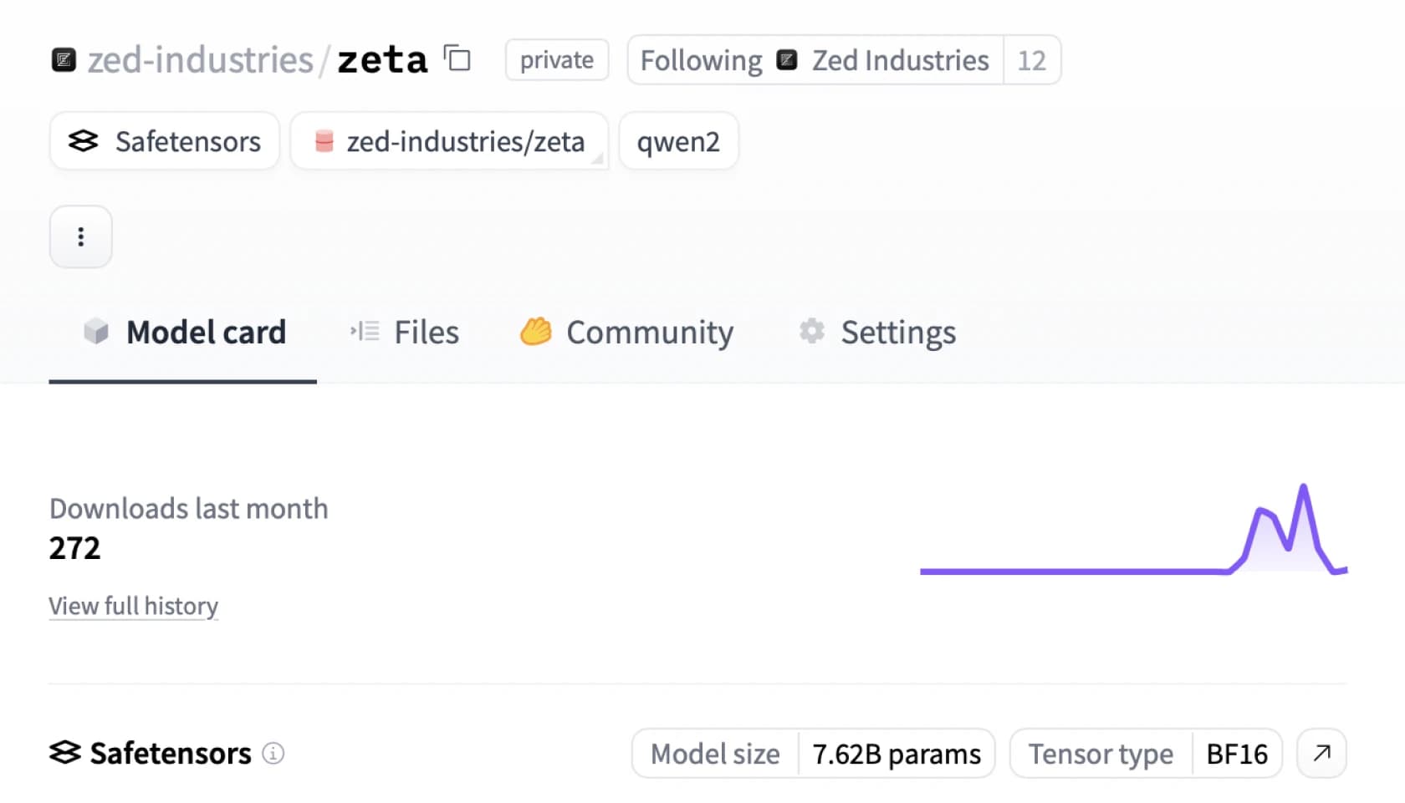Open the three-dot more options menu
The height and width of the screenshot is (803, 1405).
(81, 237)
